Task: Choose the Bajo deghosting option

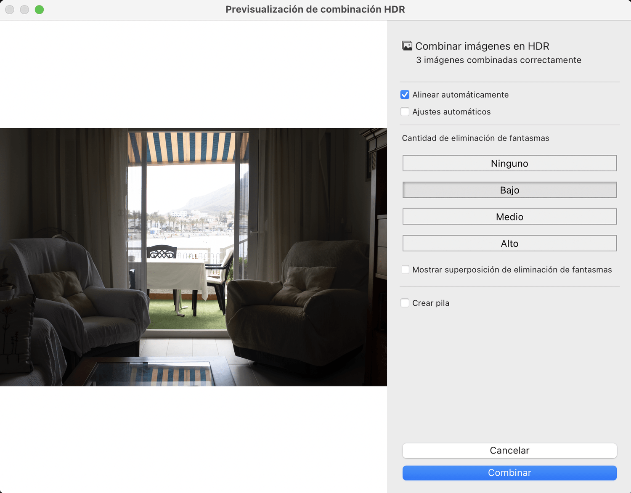Action: 509,190
